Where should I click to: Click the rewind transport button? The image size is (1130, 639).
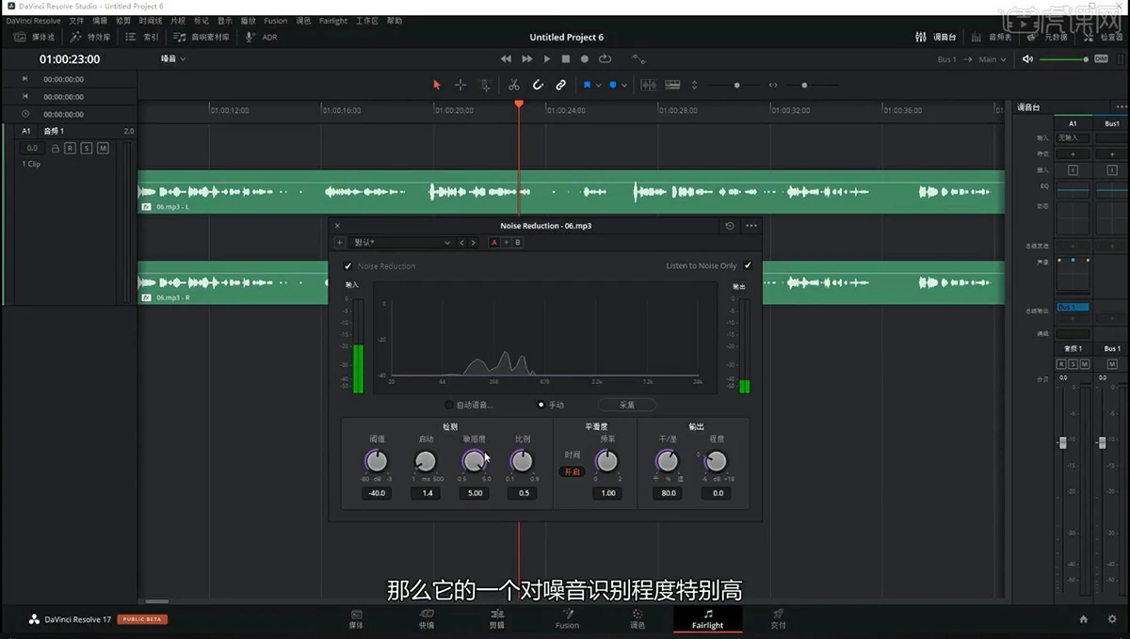(x=506, y=58)
